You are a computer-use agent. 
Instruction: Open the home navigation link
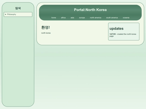coord(54,17)
